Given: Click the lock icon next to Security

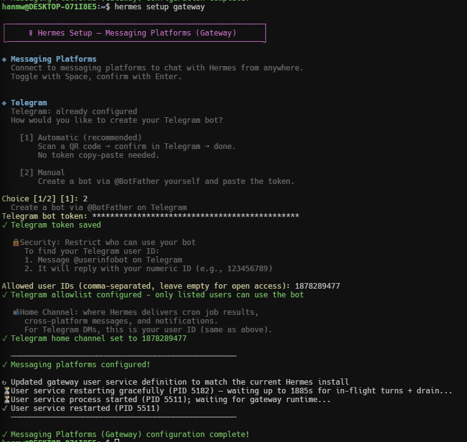Looking at the screenshot, I should 16,243.
